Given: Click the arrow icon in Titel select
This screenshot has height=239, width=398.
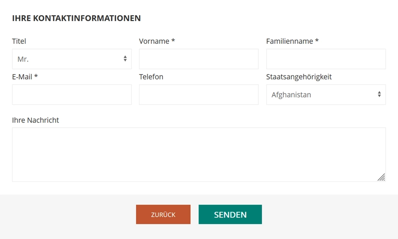Looking at the screenshot, I should [x=125, y=59].
